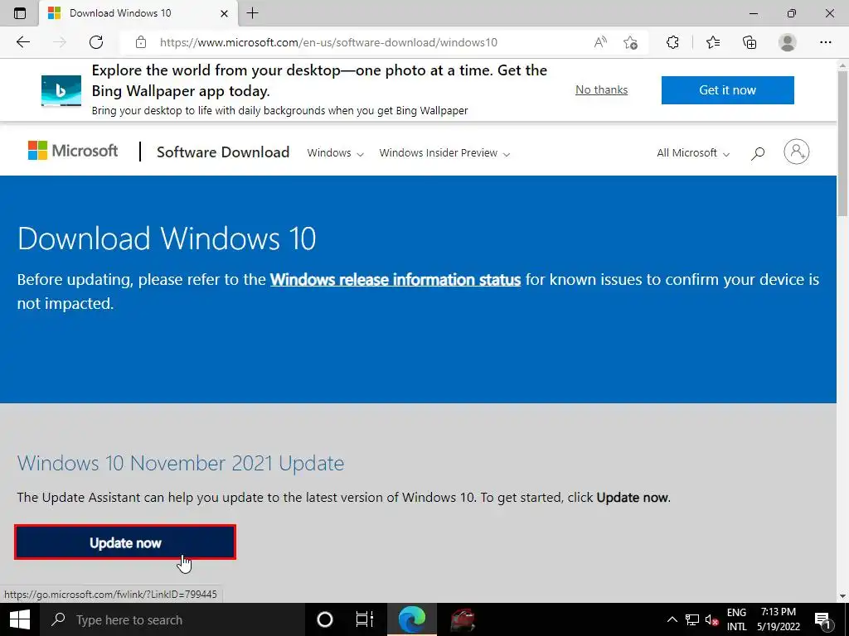Open the tab actions menu icon

click(20, 13)
